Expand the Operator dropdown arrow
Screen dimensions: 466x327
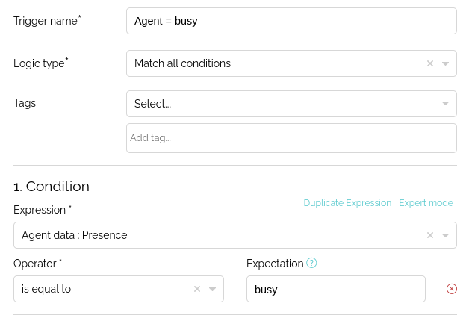pos(212,289)
